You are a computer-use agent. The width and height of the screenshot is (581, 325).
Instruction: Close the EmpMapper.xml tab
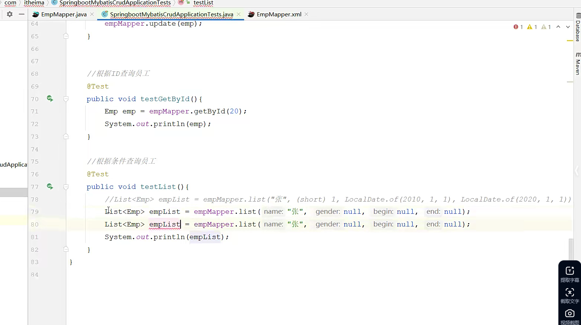point(306,14)
